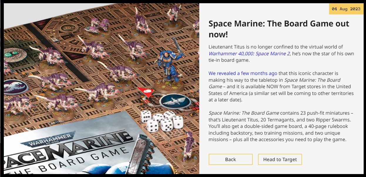Open the 'We revealed a few months ago' link
Screen dimensions: 366x177
[243, 73]
